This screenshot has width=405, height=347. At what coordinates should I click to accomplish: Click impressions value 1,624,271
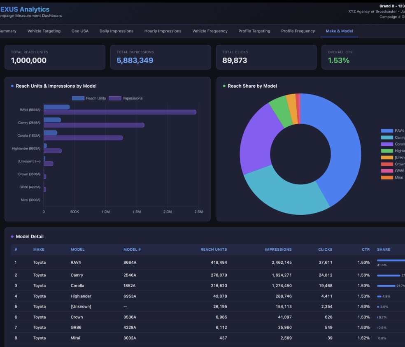(282, 275)
